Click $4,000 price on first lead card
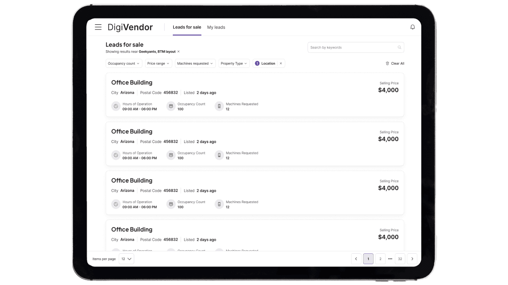Screen dimensions: 508x285 388,90
